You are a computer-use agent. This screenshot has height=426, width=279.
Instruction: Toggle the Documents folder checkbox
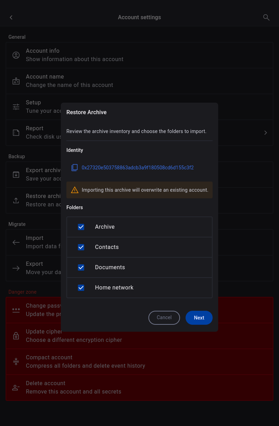pyautogui.click(x=81, y=267)
